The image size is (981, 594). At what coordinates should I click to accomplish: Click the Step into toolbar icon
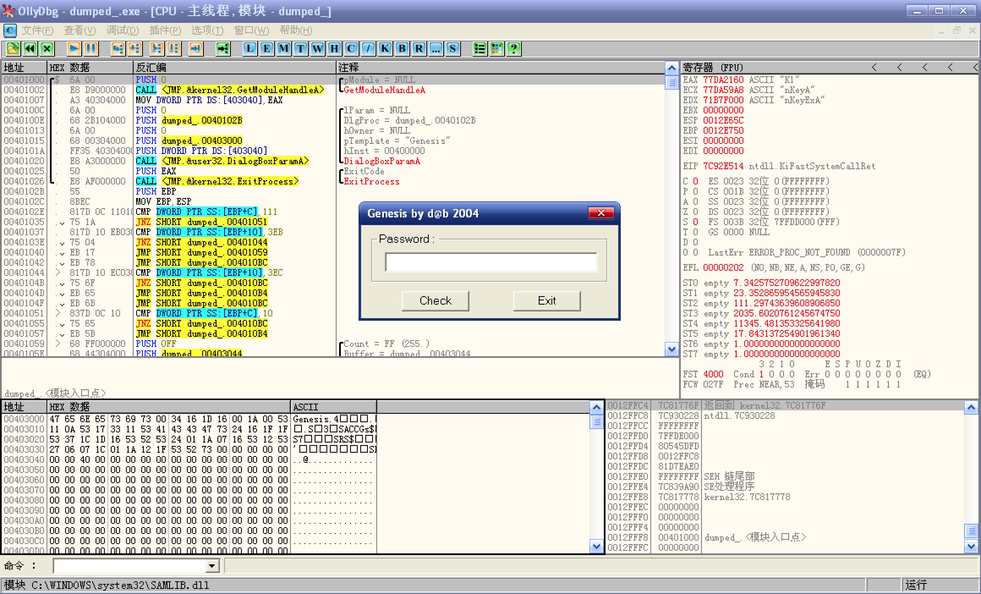[x=118, y=49]
